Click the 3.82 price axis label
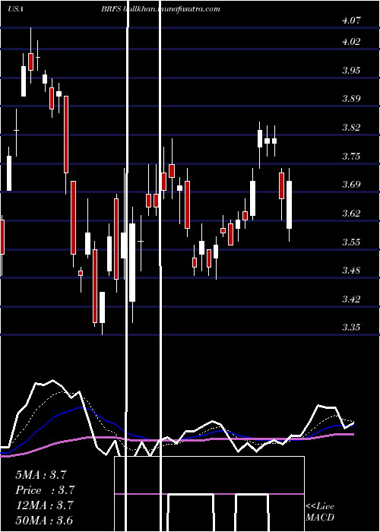The height and width of the screenshot is (532, 380). click(351, 127)
